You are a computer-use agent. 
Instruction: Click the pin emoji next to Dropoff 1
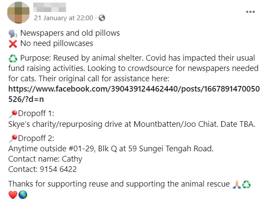point(12,114)
